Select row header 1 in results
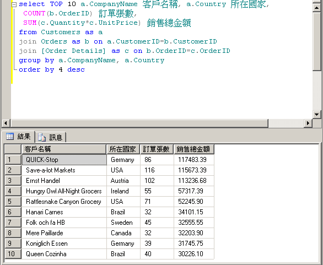The width and height of the screenshot is (323, 265). (x=13, y=160)
